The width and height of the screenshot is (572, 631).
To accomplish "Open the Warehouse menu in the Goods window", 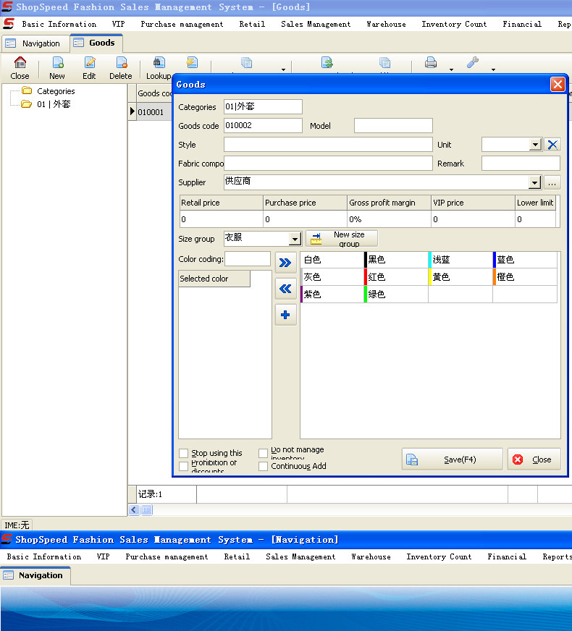I will point(386,24).
